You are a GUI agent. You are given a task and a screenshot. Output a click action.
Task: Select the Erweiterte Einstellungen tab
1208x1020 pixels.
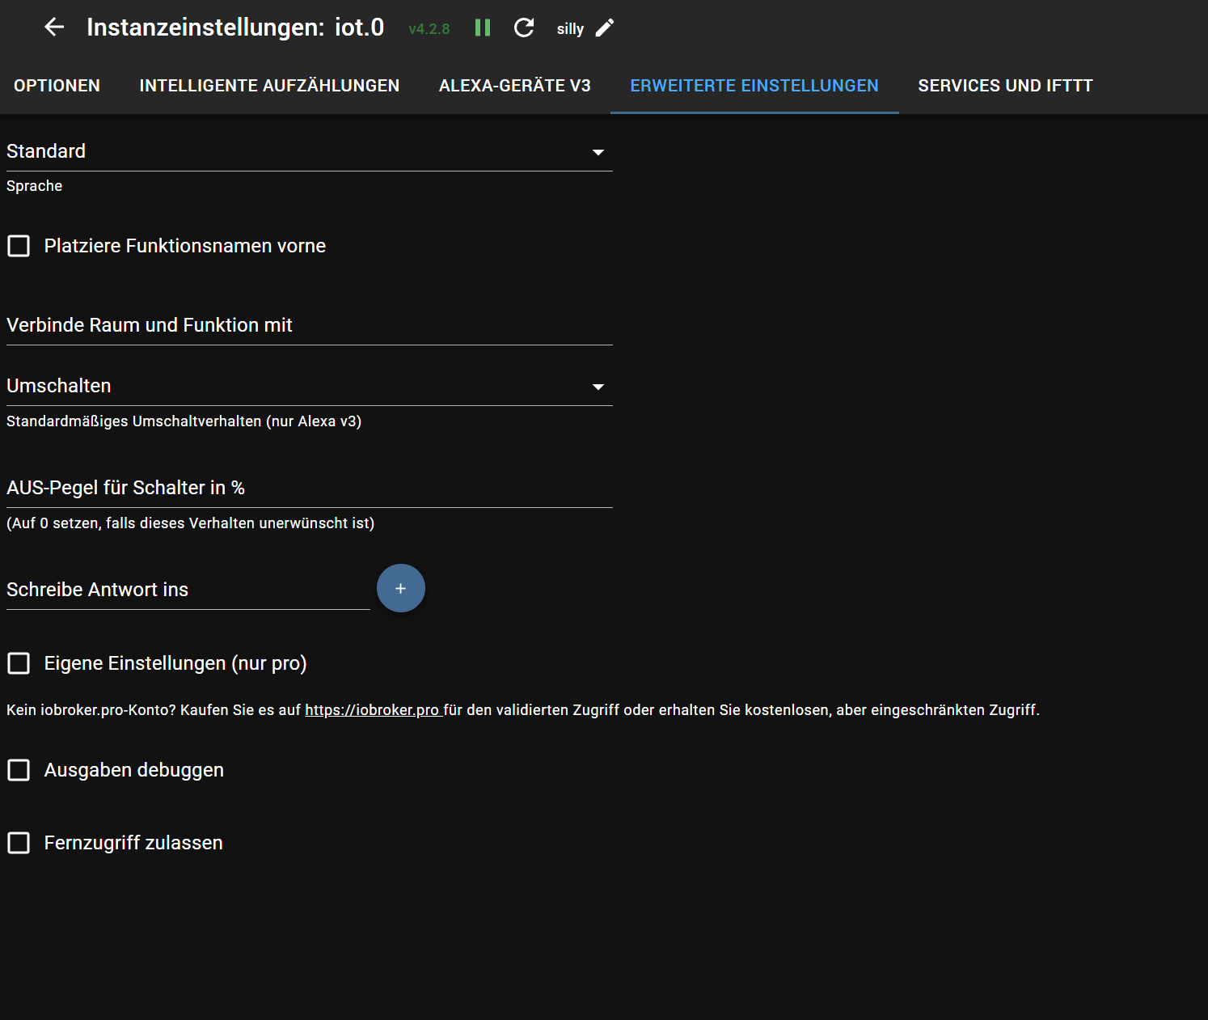point(754,85)
